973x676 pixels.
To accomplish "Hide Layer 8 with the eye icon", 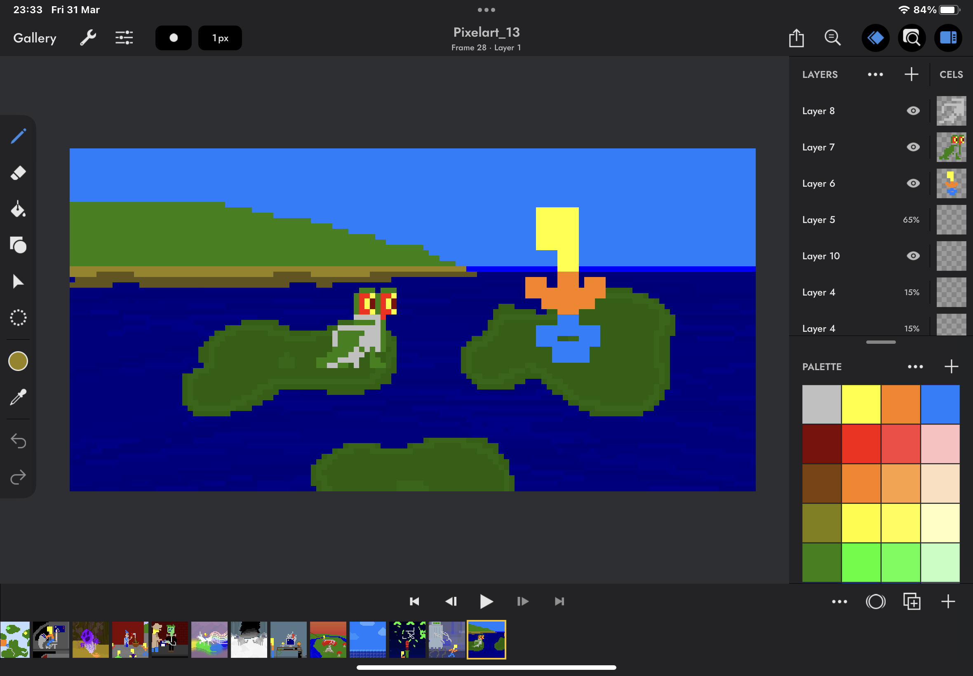I will click(x=913, y=111).
